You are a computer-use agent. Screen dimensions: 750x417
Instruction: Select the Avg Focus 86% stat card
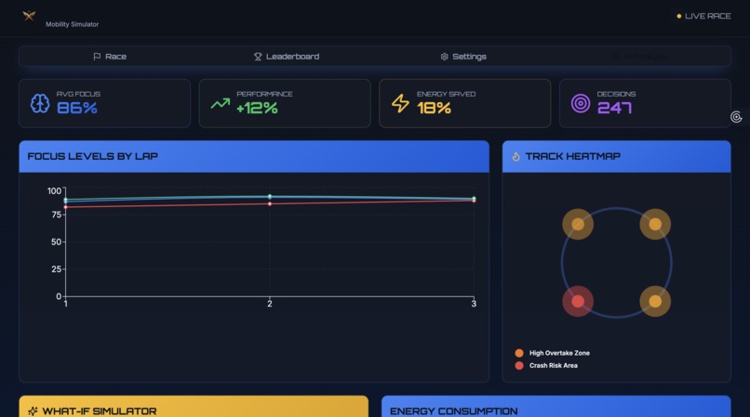(x=105, y=103)
